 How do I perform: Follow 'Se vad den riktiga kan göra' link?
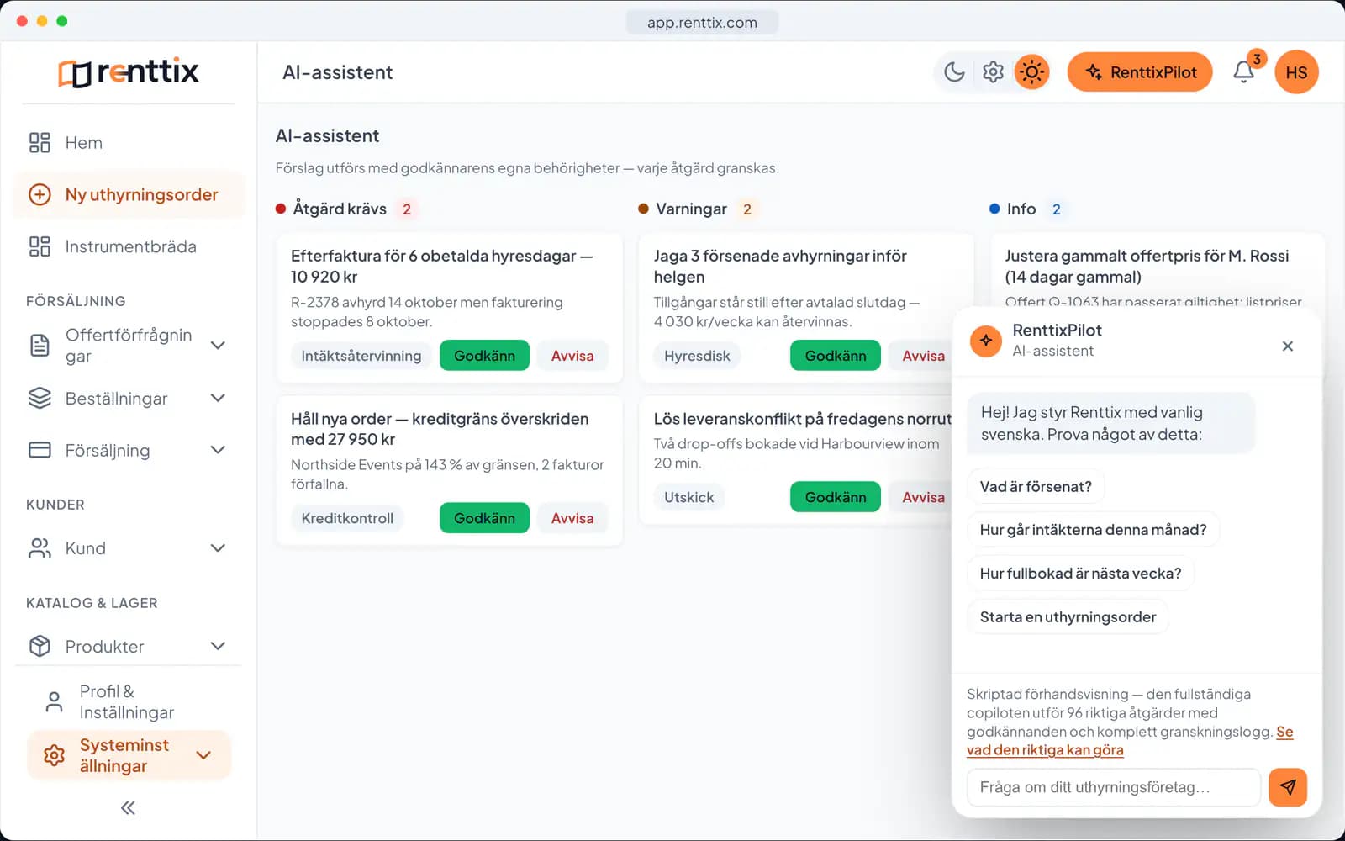click(1046, 750)
